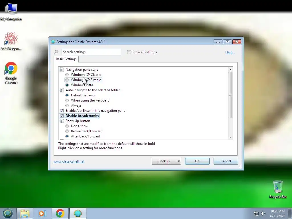Cancel the settings dialog
The image size is (292, 219).
pyautogui.click(x=226, y=161)
